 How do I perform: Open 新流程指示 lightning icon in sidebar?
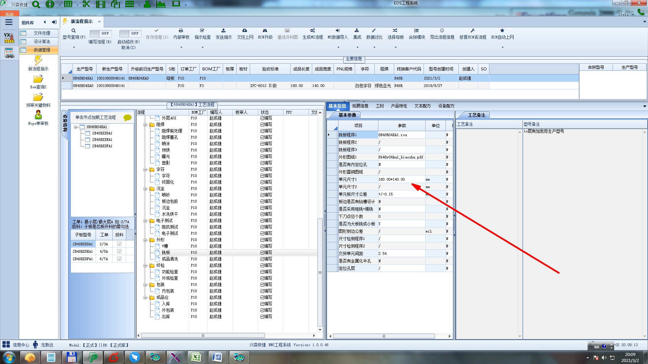(x=38, y=61)
